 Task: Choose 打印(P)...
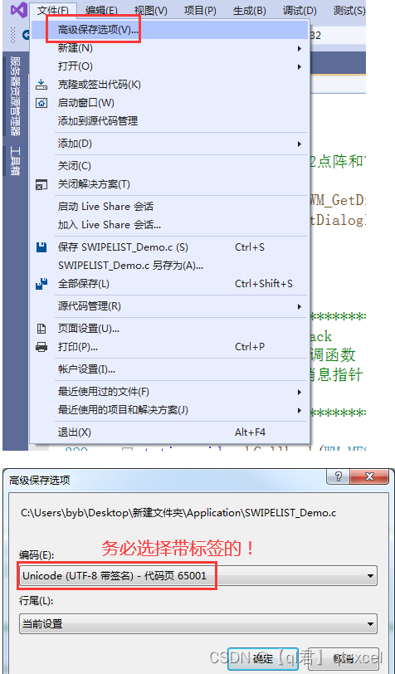170,347
